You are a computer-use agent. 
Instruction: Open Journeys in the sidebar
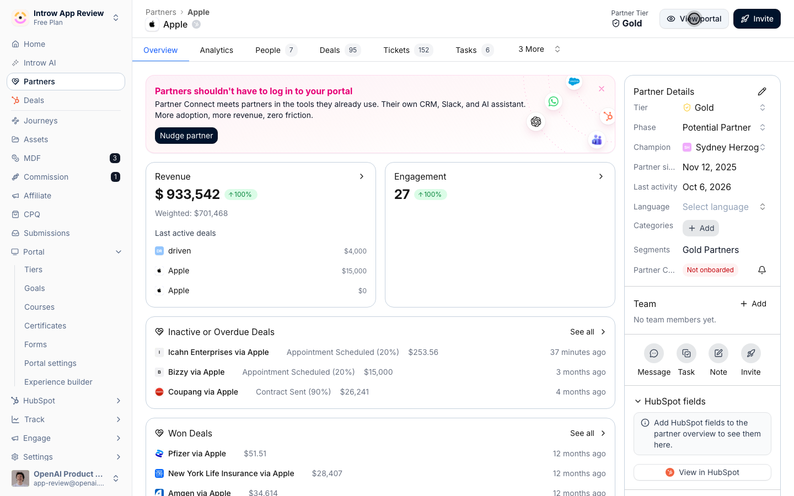[66, 121]
